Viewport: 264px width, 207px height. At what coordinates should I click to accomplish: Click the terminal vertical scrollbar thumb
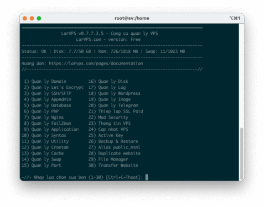pos(241,153)
